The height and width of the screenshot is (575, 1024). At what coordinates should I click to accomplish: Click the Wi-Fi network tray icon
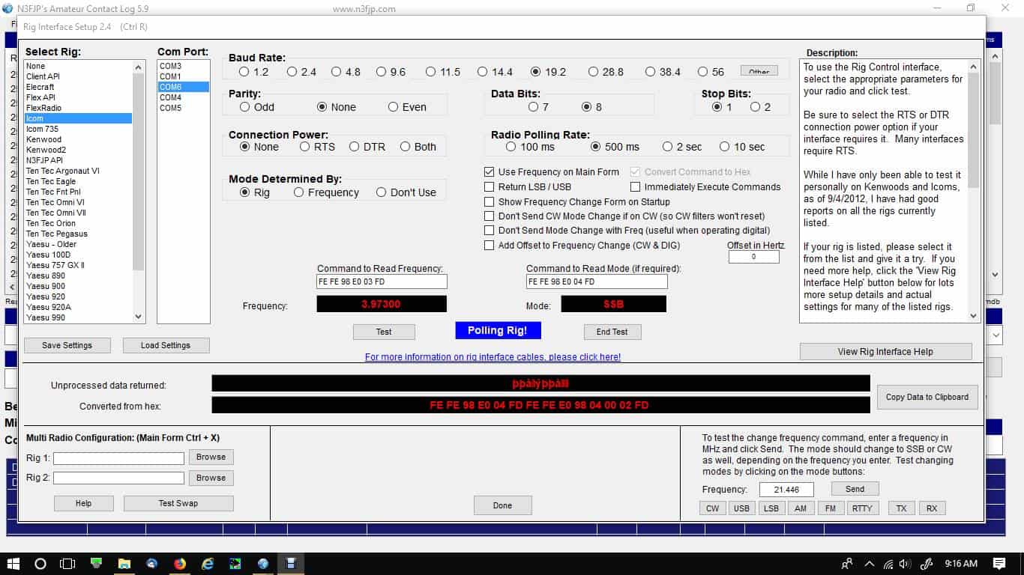[888, 564]
